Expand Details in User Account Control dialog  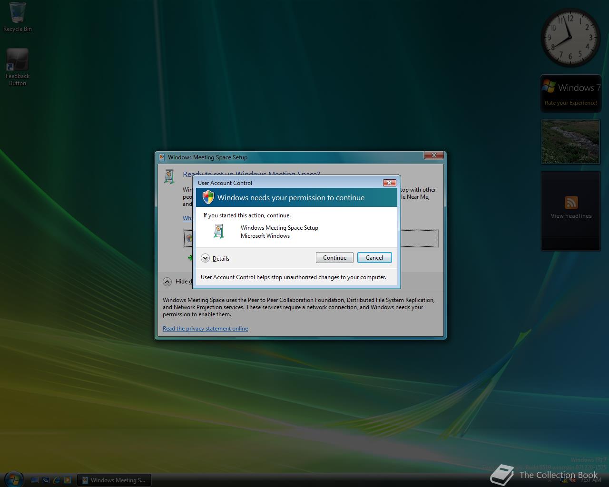[x=216, y=258]
